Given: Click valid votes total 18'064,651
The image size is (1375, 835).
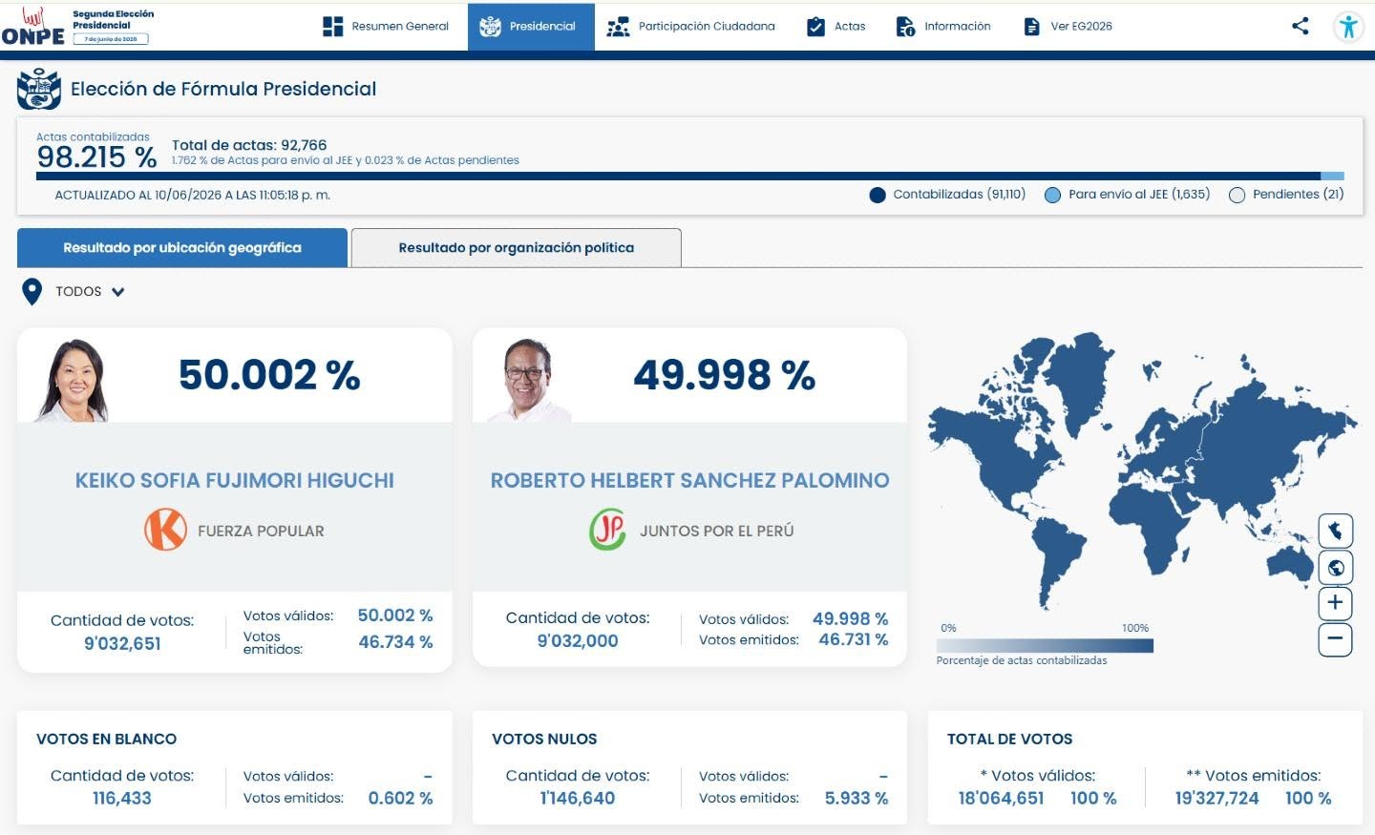Looking at the screenshot, I should pos(1001,799).
